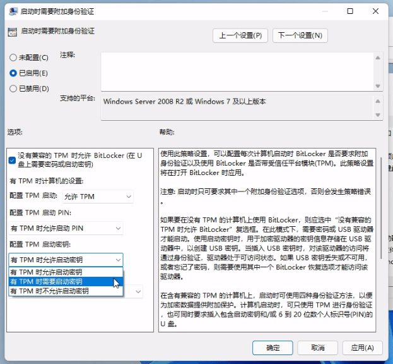
Task: Confirm with the 确定 button
Action: 273,348
